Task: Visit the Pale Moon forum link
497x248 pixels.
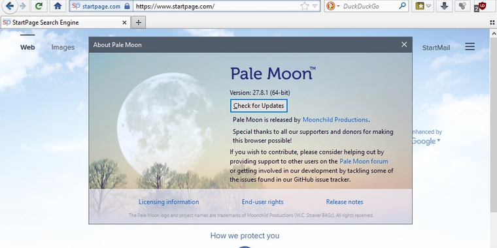Action: tap(364, 161)
